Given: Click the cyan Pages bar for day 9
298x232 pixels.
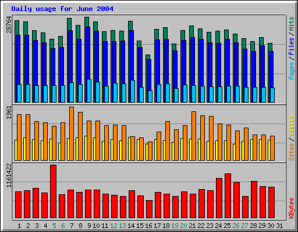Looking at the screenshot, I should [x=89, y=90].
